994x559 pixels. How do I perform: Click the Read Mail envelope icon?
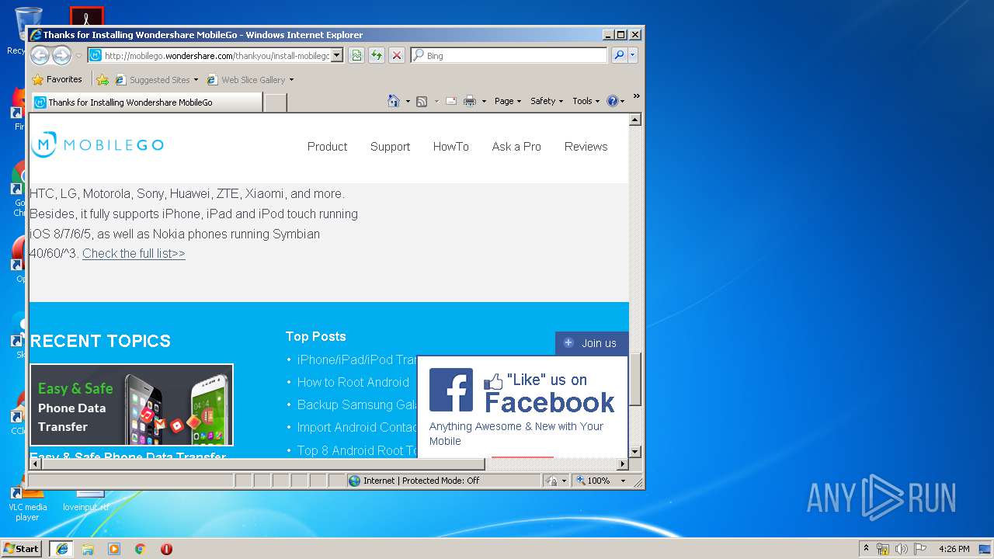450,101
